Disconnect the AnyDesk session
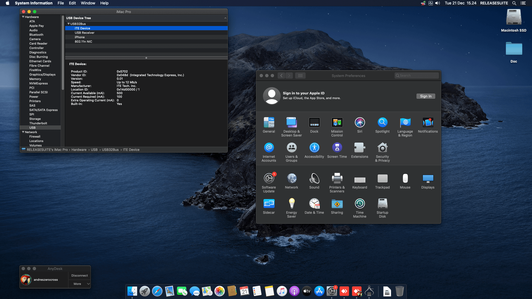Viewport: 532px width, 299px height. pyautogui.click(x=80, y=275)
